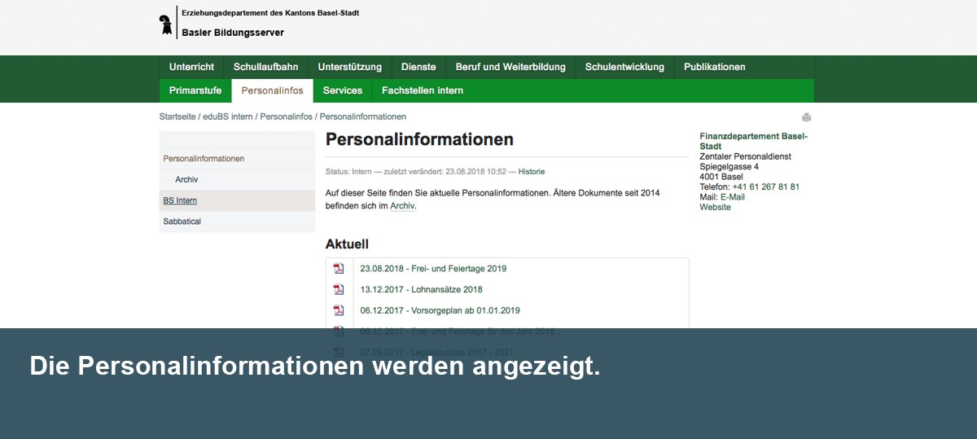The height and width of the screenshot is (439, 977).
Task: Open the Unterricht main menu
Action: tap(191, 67)
